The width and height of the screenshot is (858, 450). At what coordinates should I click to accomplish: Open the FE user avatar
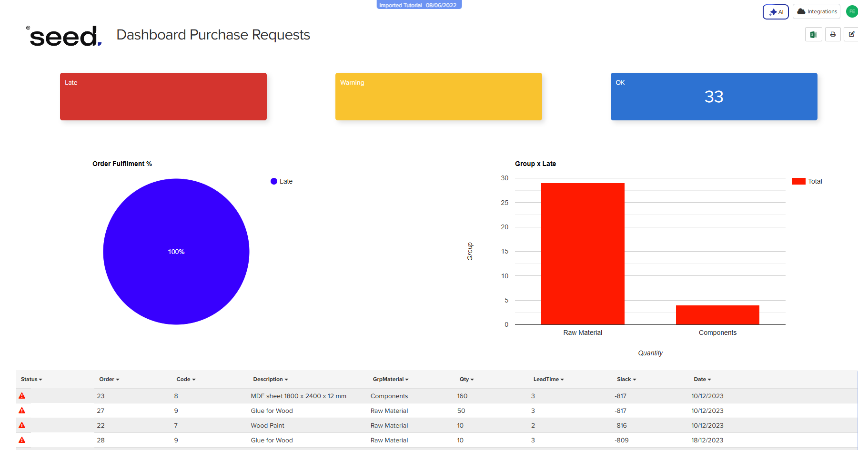point(851,11)
